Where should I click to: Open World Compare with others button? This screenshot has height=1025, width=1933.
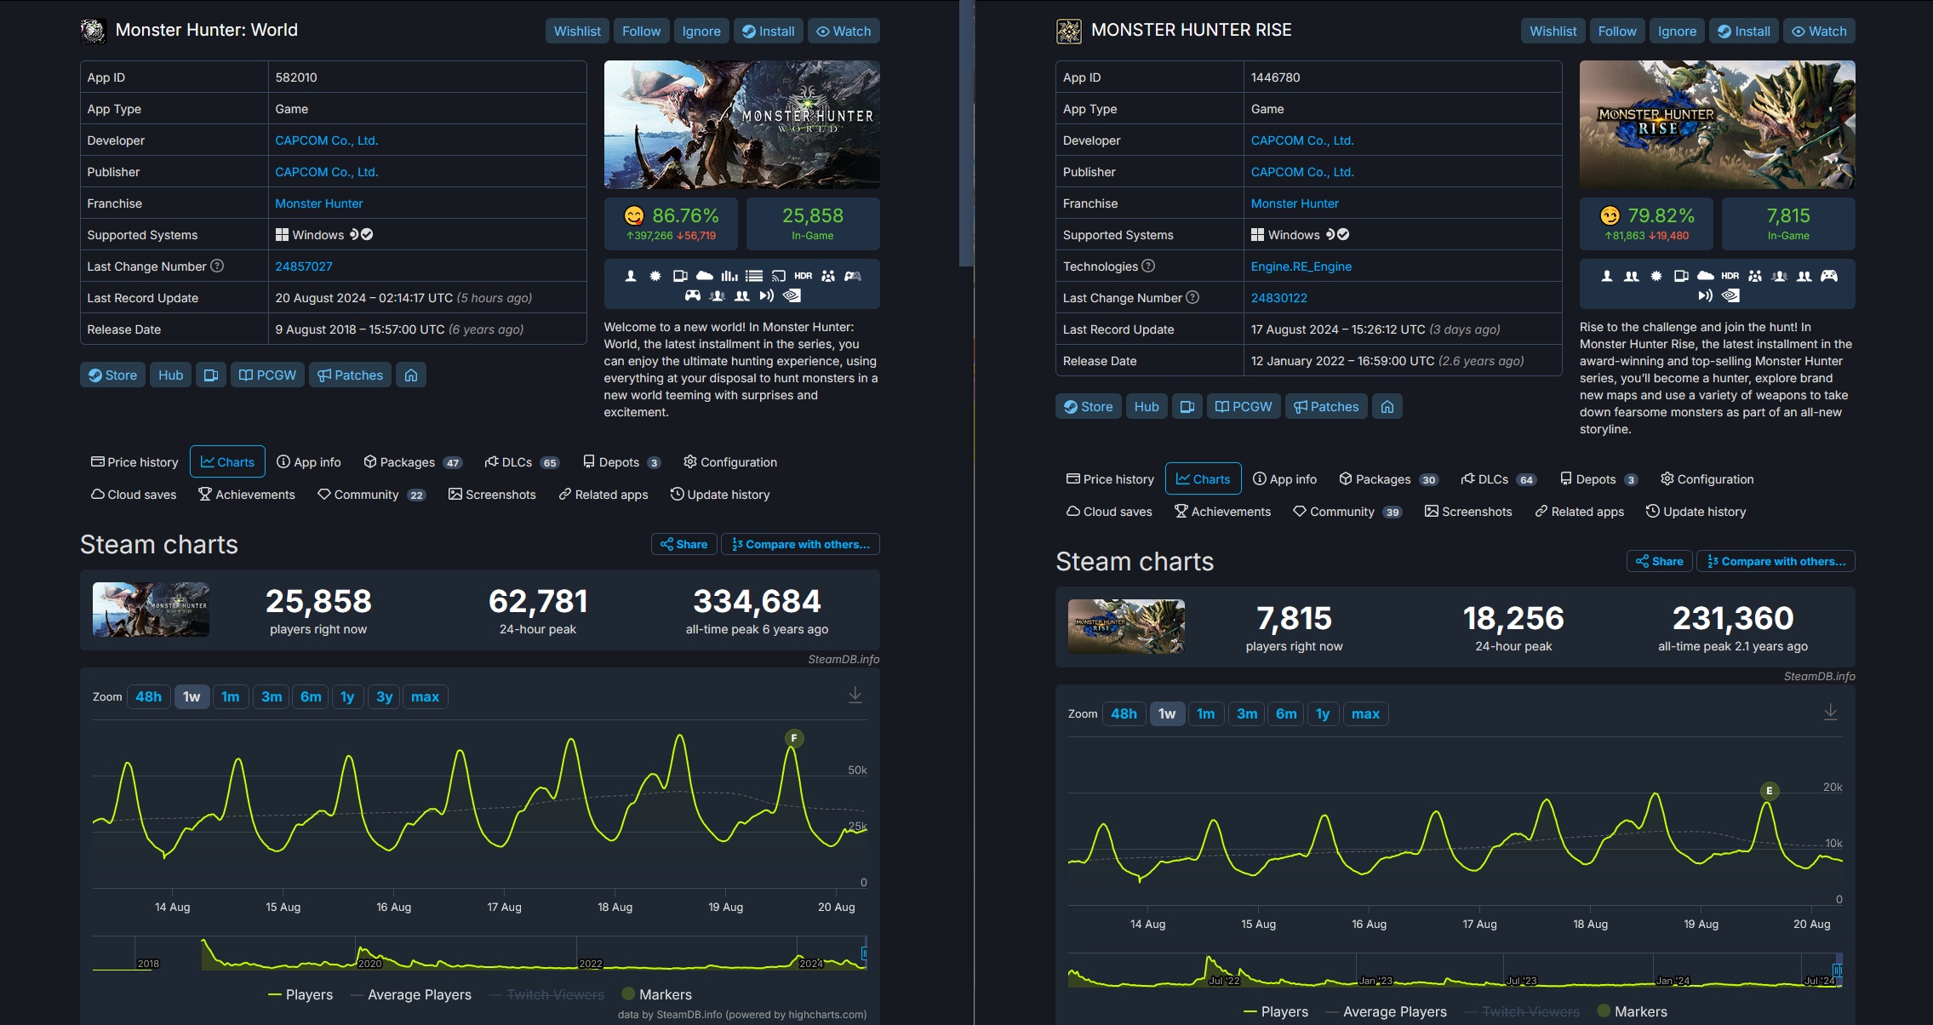point(800,544)
